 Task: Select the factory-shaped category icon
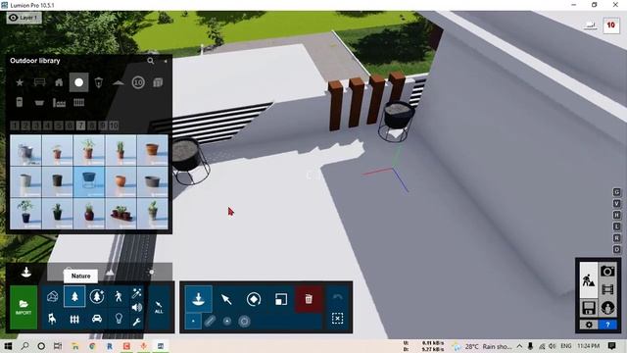click(x=59, y=102)
